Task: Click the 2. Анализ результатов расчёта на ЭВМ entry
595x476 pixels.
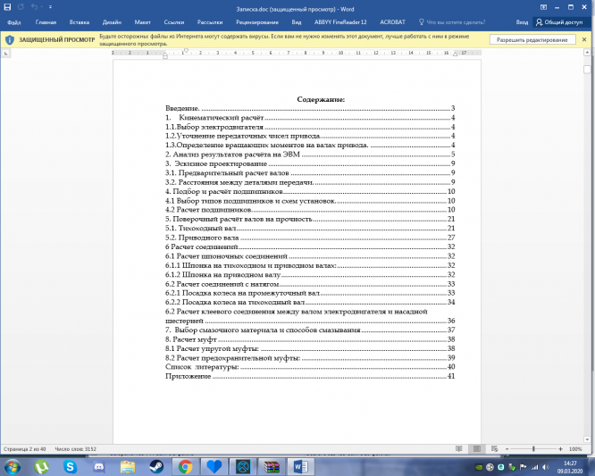Action: [310, 154]
